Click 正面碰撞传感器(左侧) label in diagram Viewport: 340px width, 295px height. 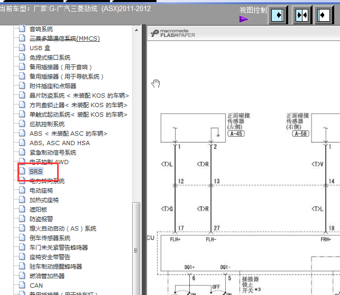[238, 121]
